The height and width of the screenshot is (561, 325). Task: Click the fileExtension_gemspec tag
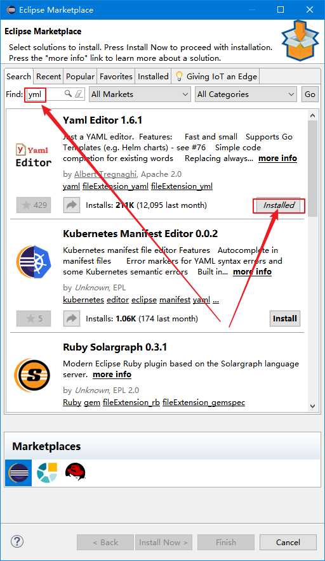pyautogui.click(x=204, y=402)
